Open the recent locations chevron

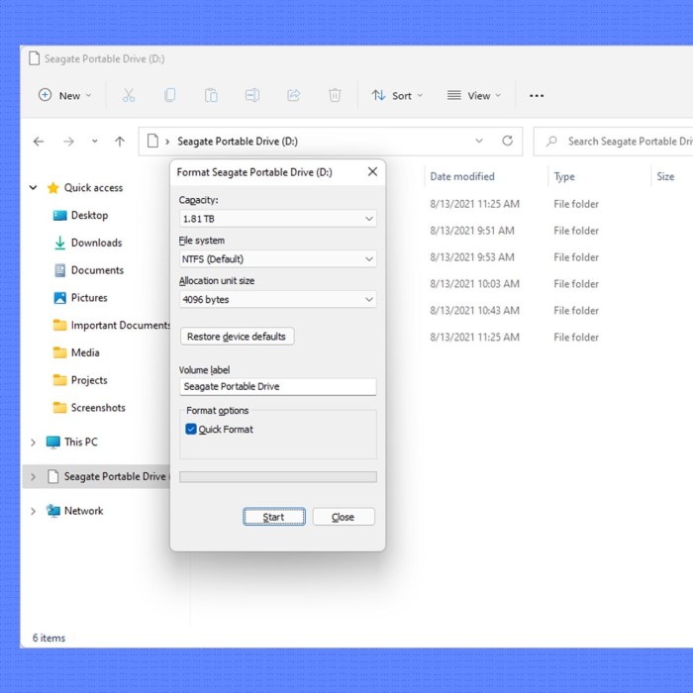95,142
